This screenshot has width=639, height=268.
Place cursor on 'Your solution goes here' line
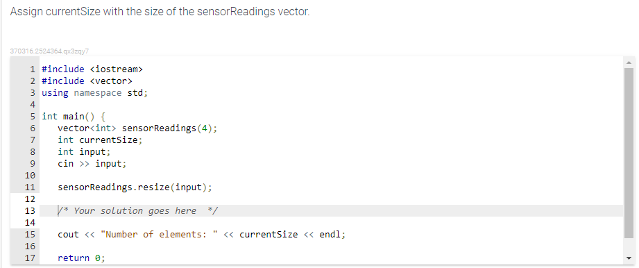click(138, 211)
